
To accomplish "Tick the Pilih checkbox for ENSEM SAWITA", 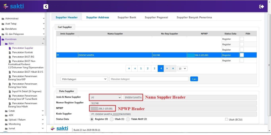I will (x=242, y=55).
